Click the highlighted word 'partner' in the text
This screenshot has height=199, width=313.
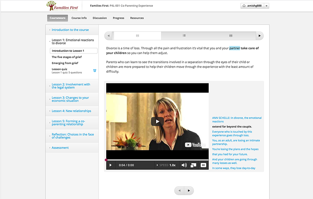234,48
